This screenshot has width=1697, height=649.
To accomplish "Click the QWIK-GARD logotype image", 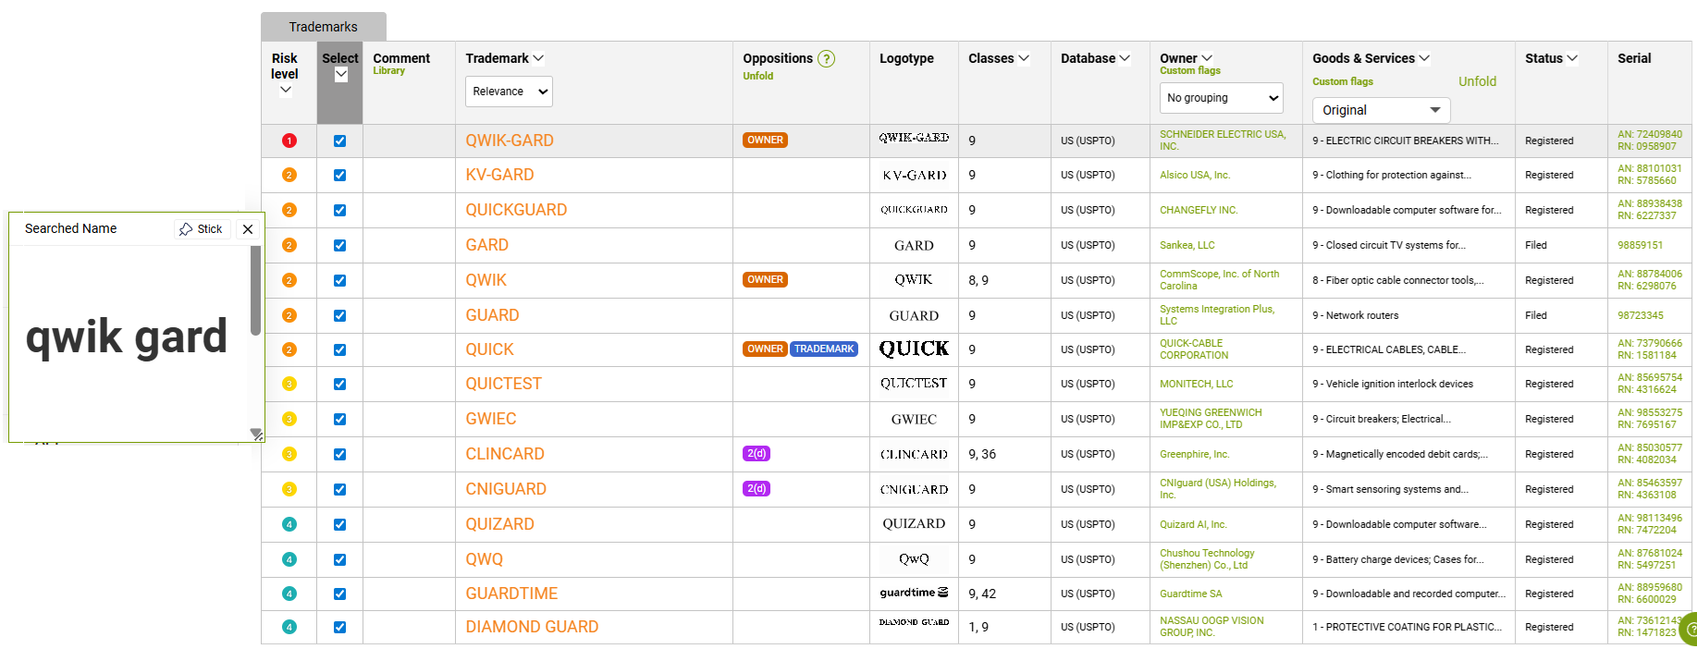I will point(914,138).
